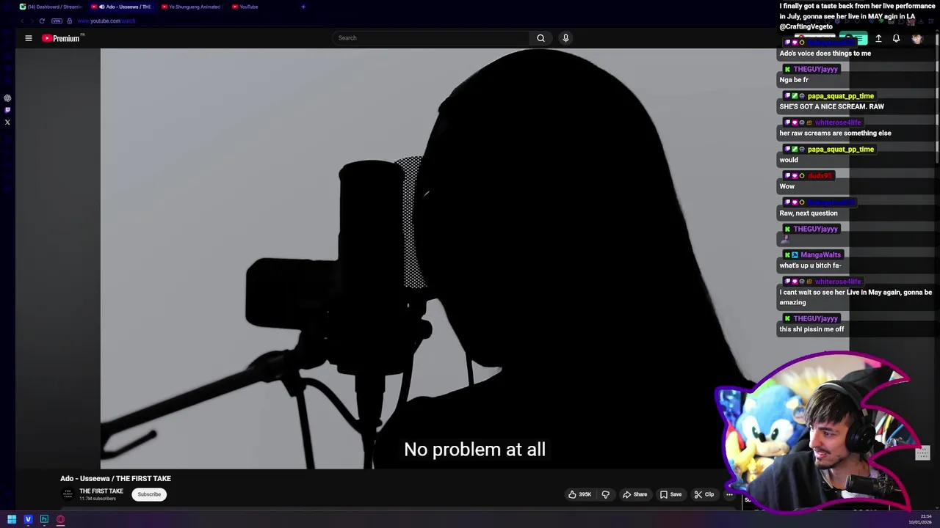Image resolution: width=940 pixels, height=528 pixels.
Task: Subscribe to THE FIRST TAKE channel
Action: [x=149, y=494]
